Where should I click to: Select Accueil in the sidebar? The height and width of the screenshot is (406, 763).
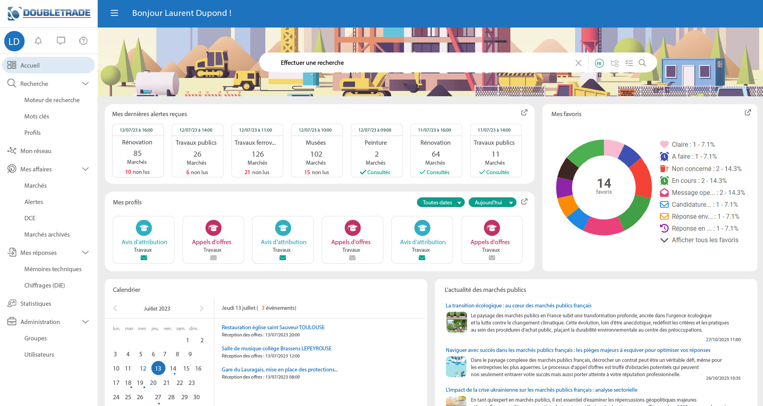point(49,65)
